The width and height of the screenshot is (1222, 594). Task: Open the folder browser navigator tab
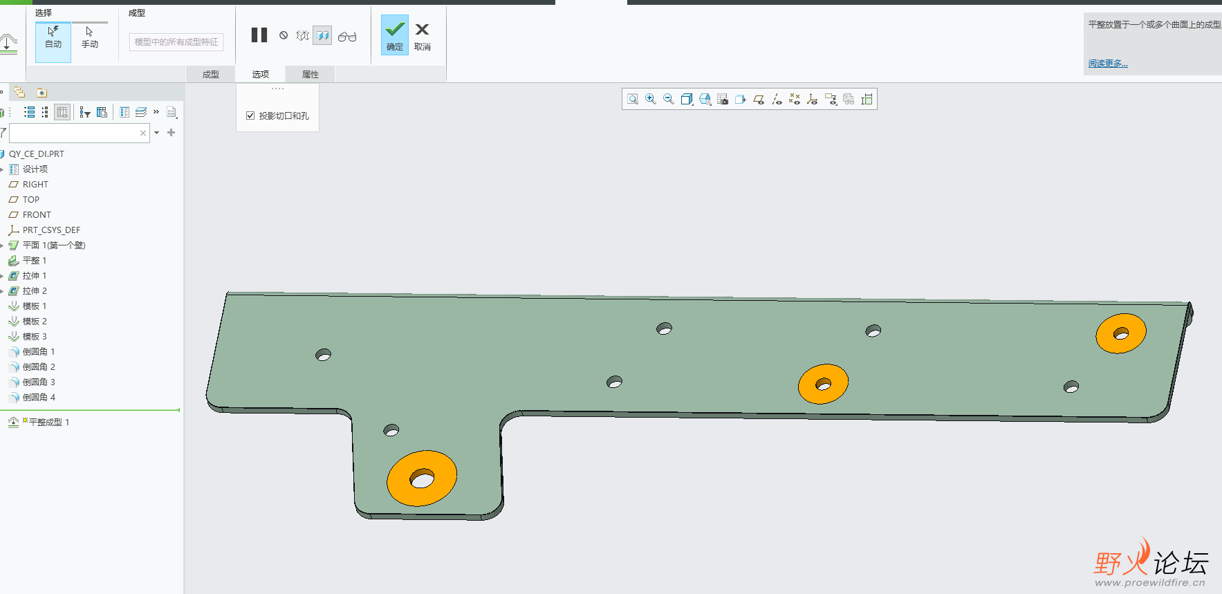(x=19, y=93)
